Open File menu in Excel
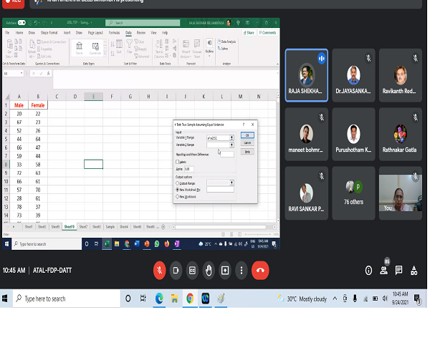This screenshot has width=430, height=358. click(x=7, y=33)
